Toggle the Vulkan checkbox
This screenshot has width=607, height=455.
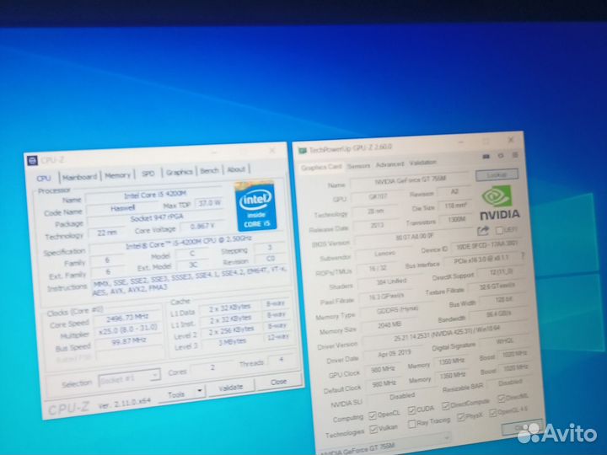pos(373,430)
